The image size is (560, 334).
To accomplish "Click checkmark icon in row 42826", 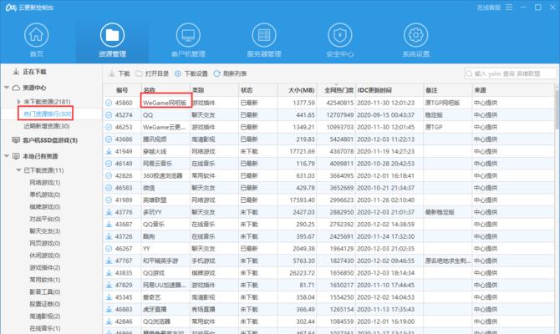I will click(x=109, y=175).
